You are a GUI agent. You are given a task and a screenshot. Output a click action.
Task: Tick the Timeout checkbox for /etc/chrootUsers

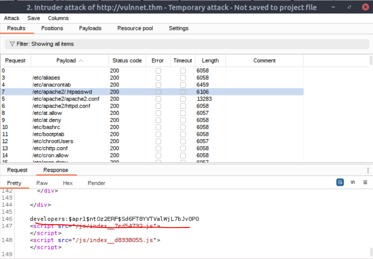click(183, 141)
